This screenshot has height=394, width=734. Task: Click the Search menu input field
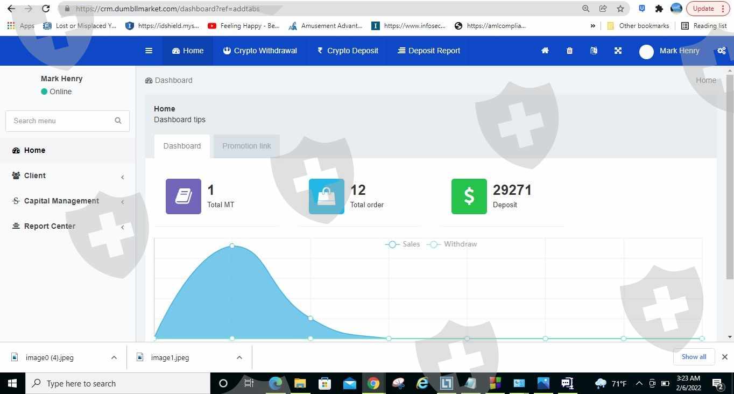[62, 121]
